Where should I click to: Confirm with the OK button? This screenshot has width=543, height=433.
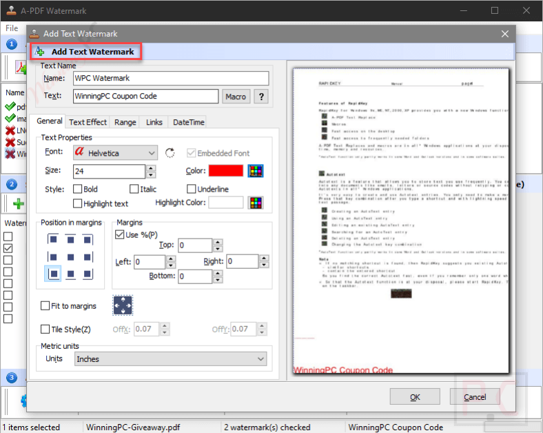pyautogui.click(x=415, y=396)
